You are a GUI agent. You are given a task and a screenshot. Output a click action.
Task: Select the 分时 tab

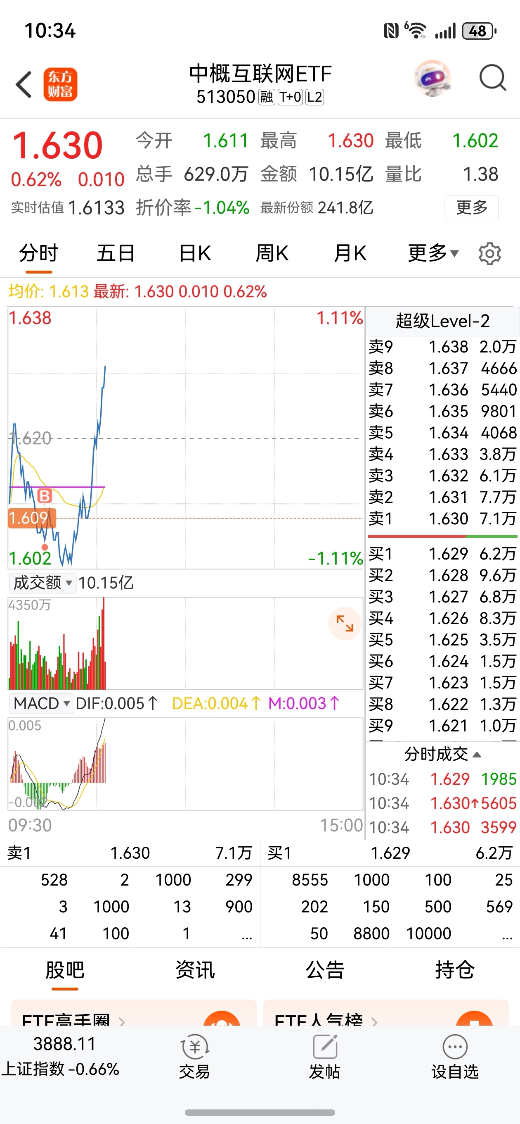(x=39, y=253)
